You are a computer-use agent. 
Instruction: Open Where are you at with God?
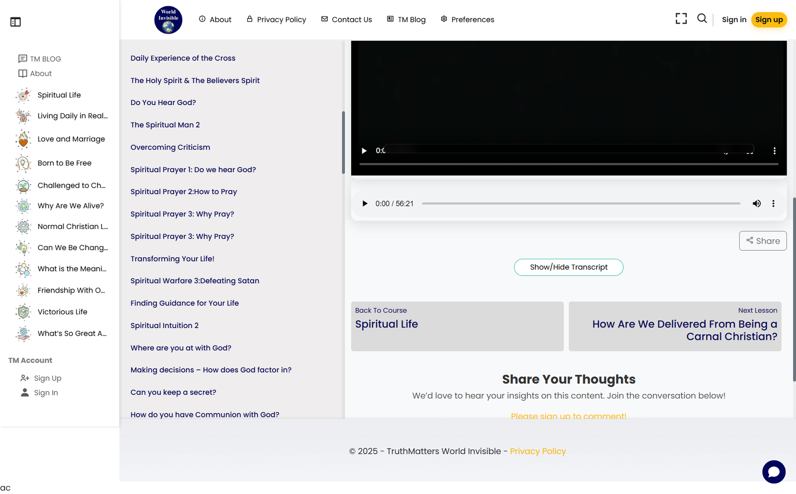click(181, 348)
